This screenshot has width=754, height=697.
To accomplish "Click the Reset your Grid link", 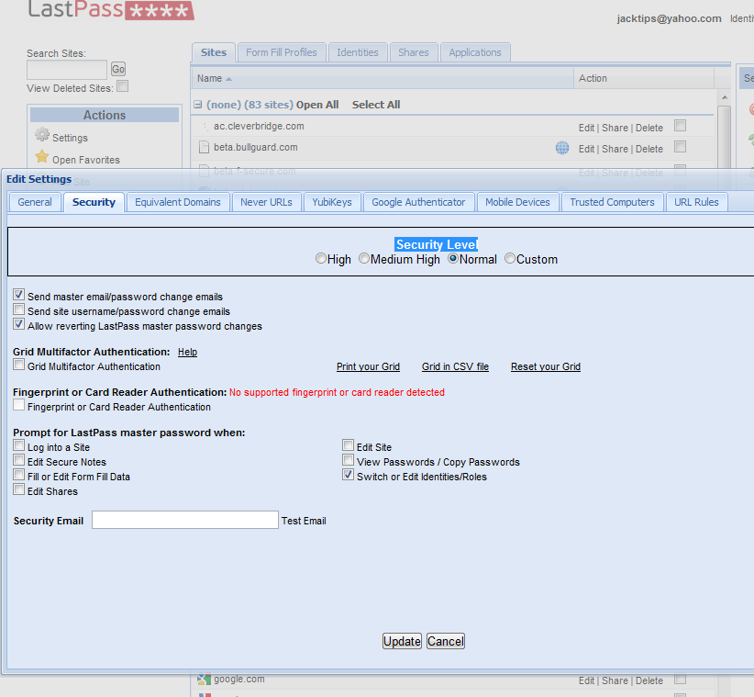I will click(x=546, y=366).
